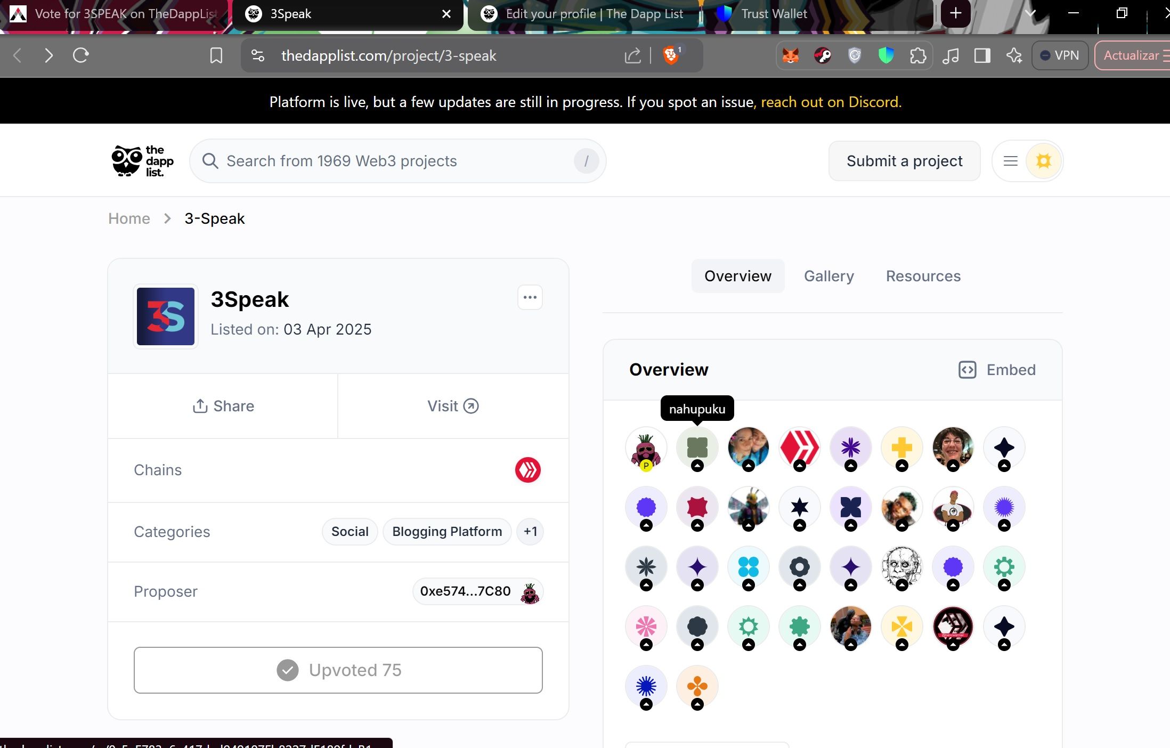The image size is (1170, 748).
Task: Open the red Hive logo voter avatar
Action: tap(799, 448)
